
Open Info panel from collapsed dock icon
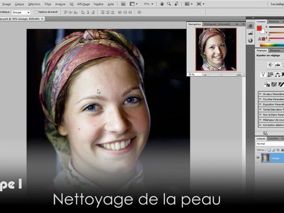(250, 40)
